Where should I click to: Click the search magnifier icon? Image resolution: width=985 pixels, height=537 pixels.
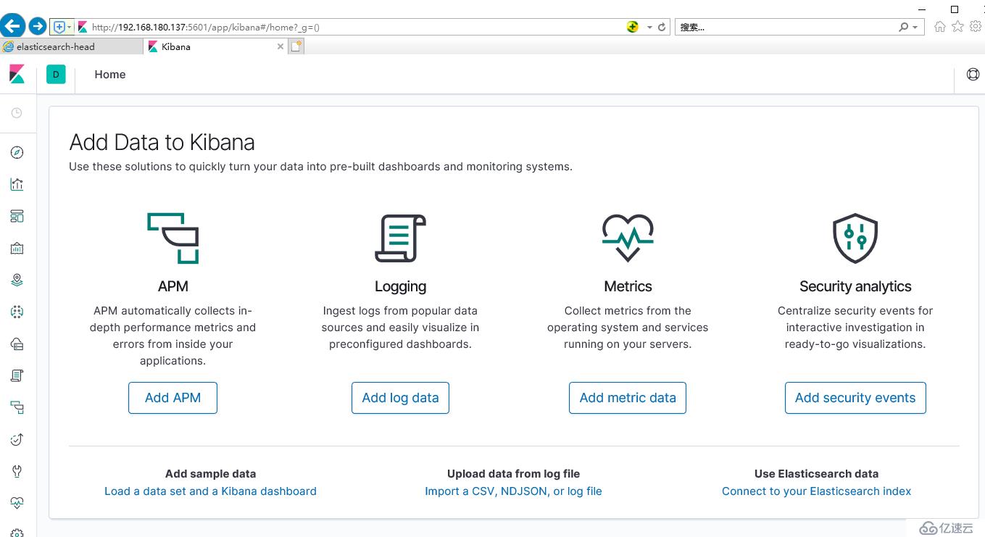[x=904, y=27]
